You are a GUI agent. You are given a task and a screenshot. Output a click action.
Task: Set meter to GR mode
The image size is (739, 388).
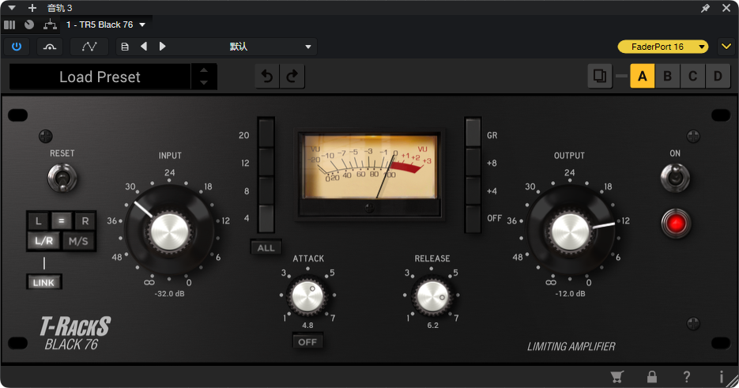[x=473, y=134]
